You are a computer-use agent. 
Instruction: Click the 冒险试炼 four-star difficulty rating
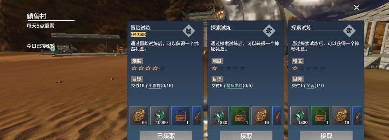[x=148, y=68]
